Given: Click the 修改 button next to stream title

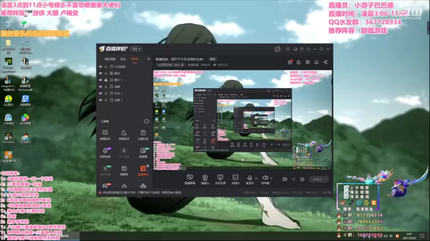Looking at the screenshot, I should coord(213,59).
